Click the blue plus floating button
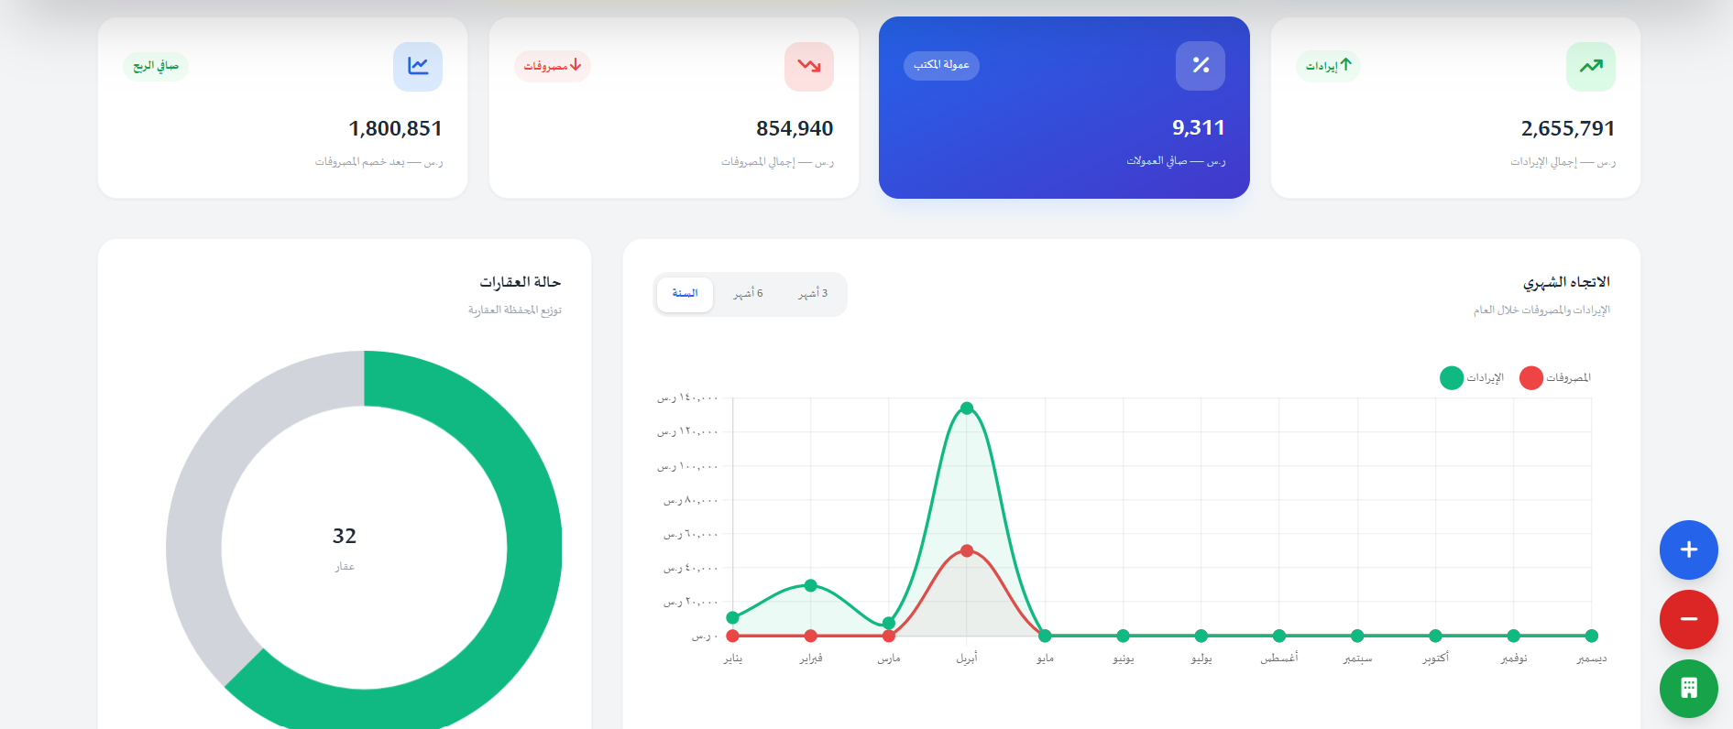Image resolution: width=1733 pixels, height=729 pixels. coord(1688,549)
